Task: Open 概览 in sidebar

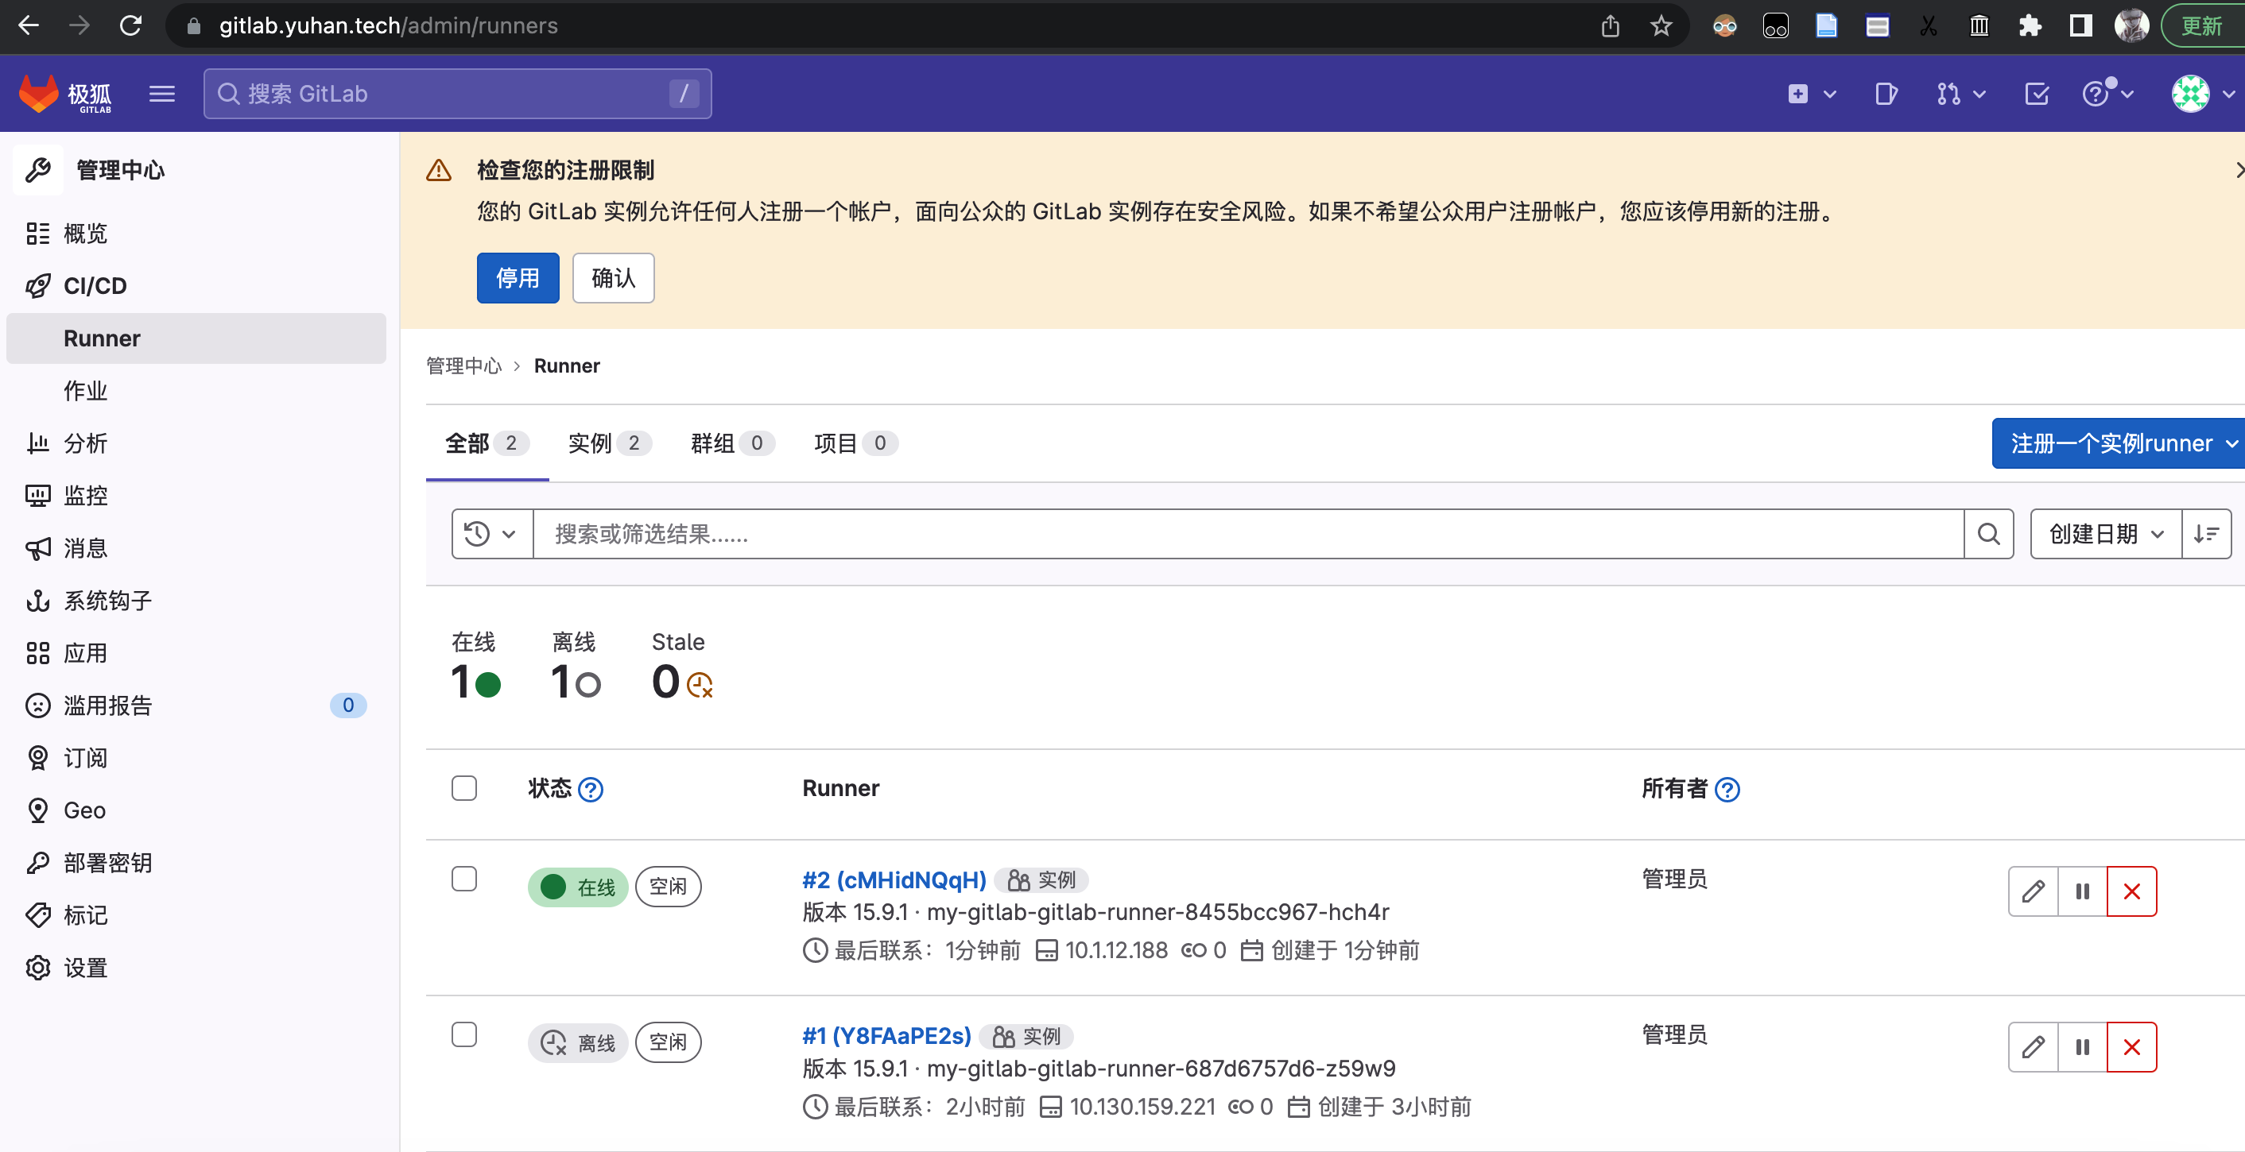Action: coord(196,234)
